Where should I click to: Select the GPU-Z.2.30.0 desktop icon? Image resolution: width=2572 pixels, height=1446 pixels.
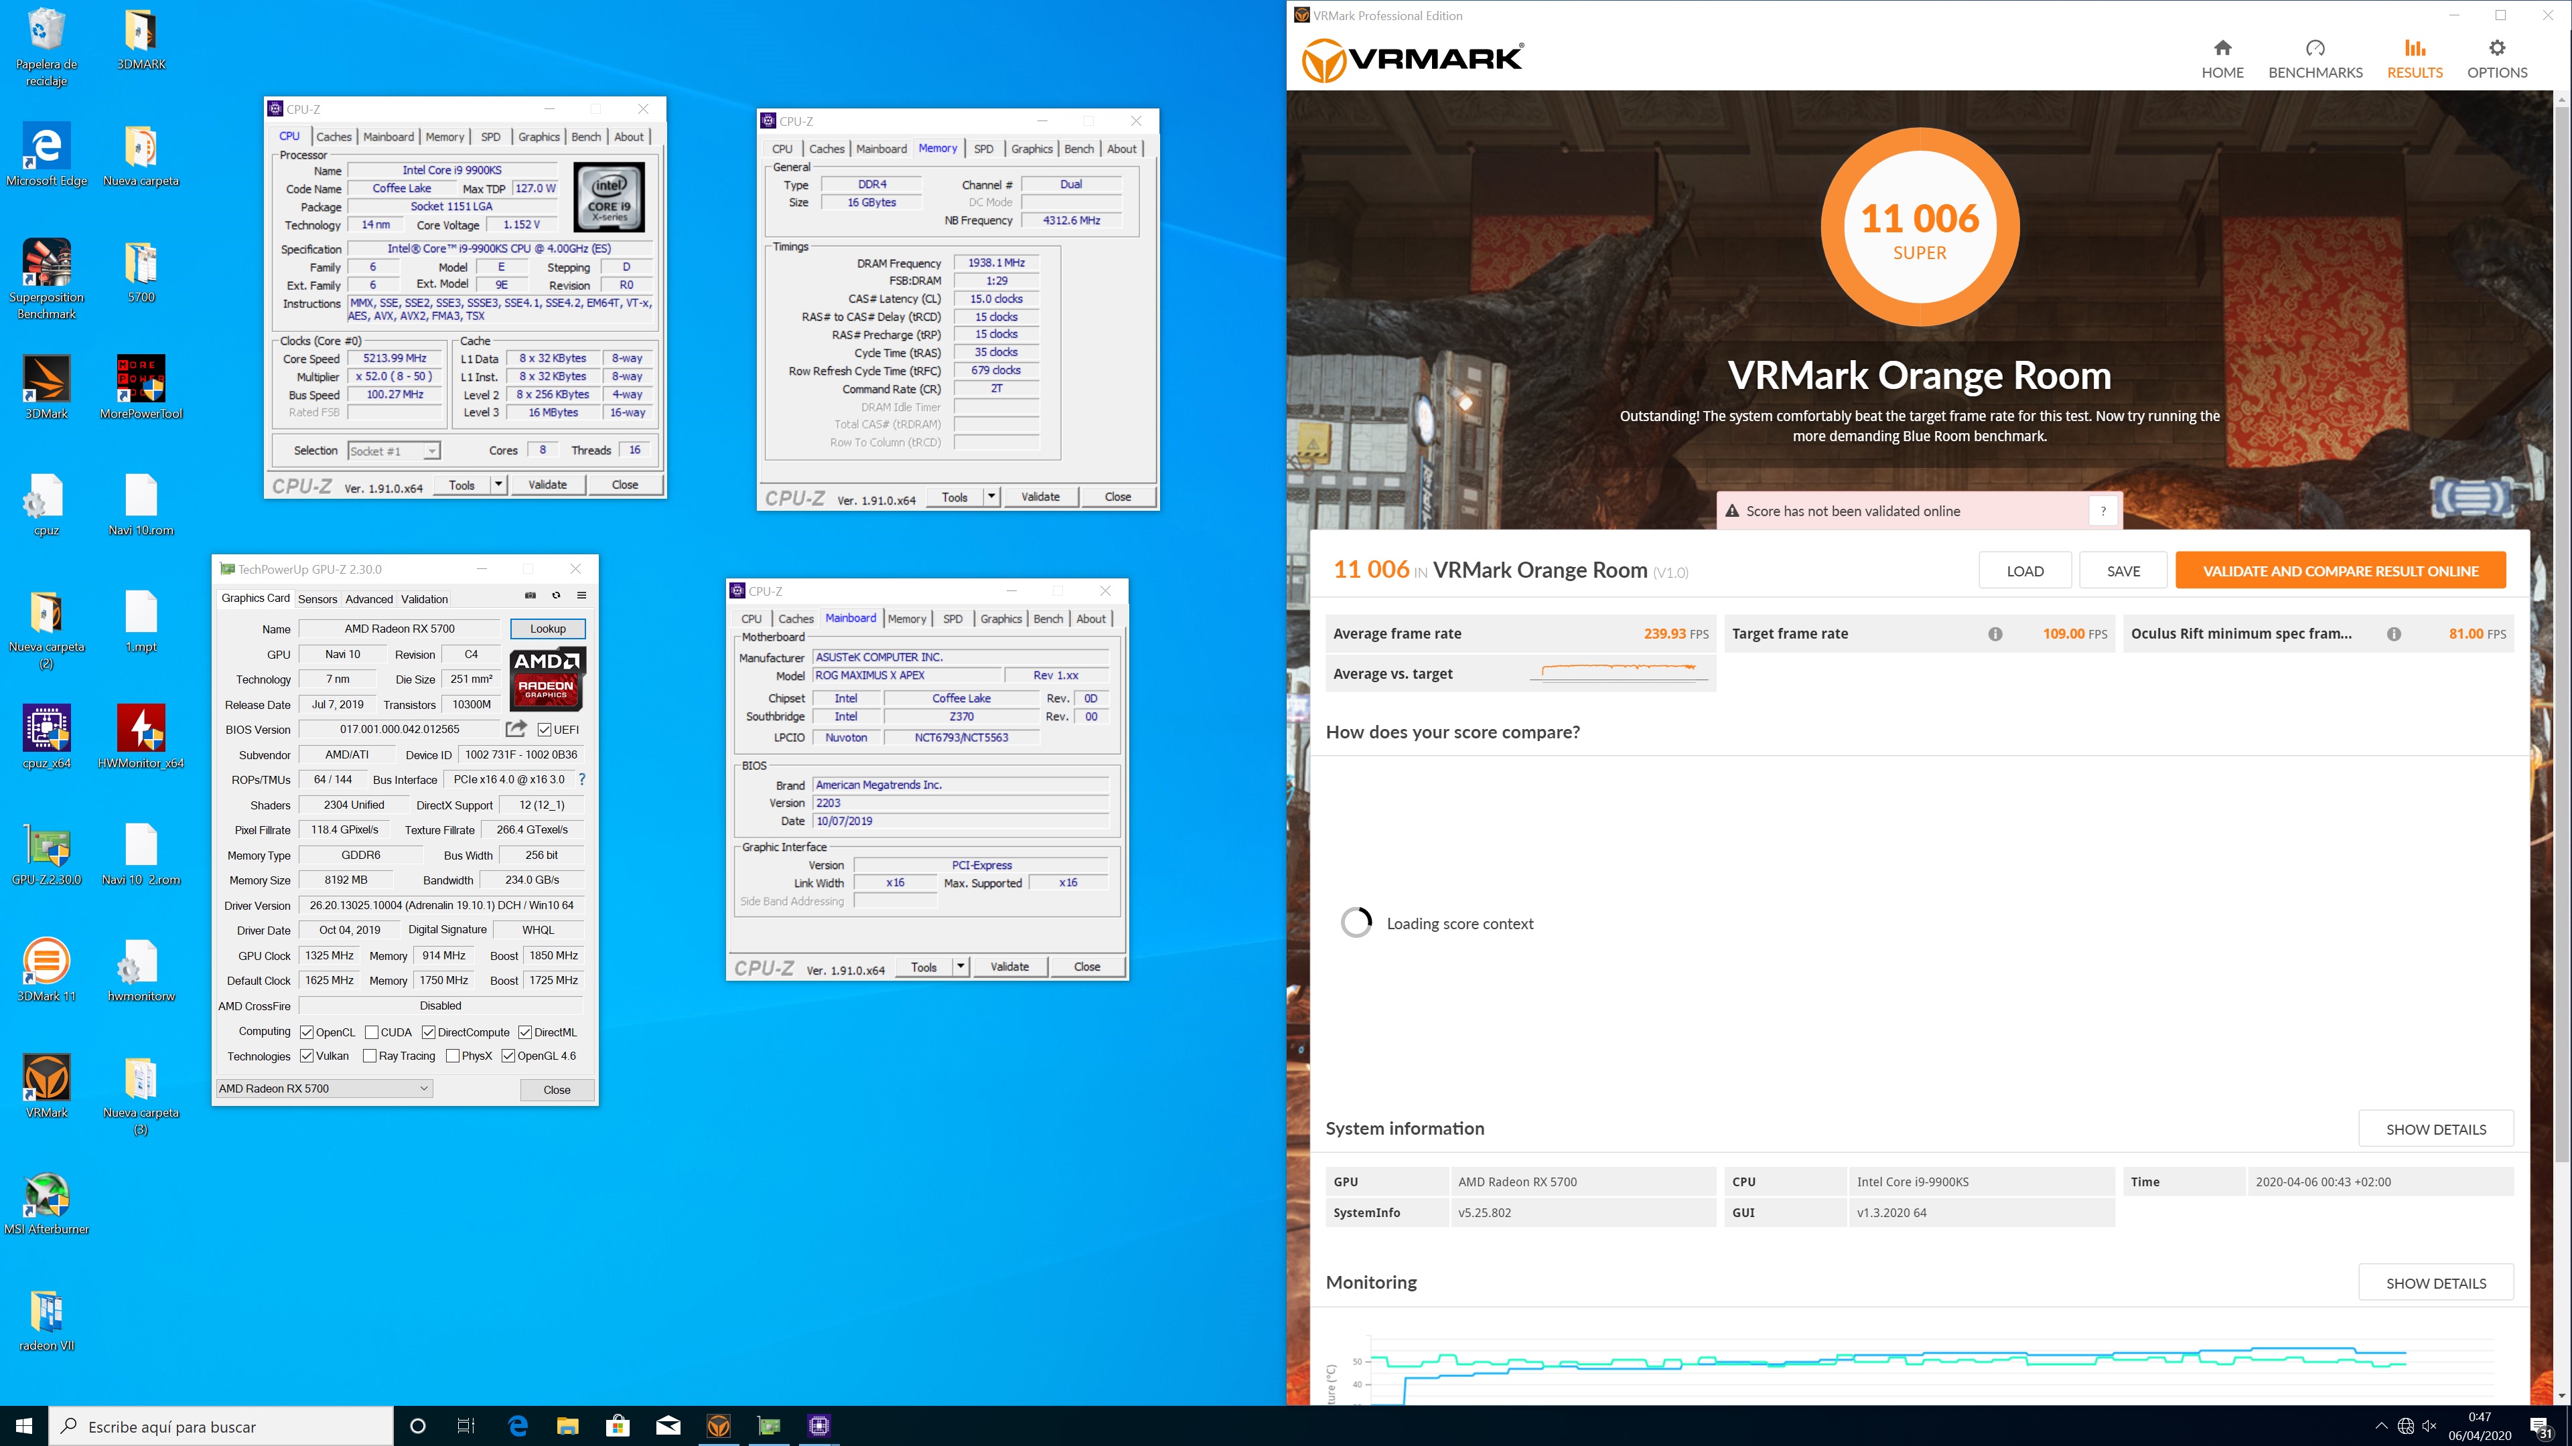click(47, 854)
